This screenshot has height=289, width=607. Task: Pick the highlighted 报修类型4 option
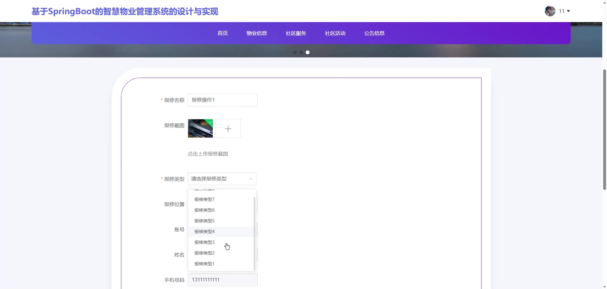205,232
